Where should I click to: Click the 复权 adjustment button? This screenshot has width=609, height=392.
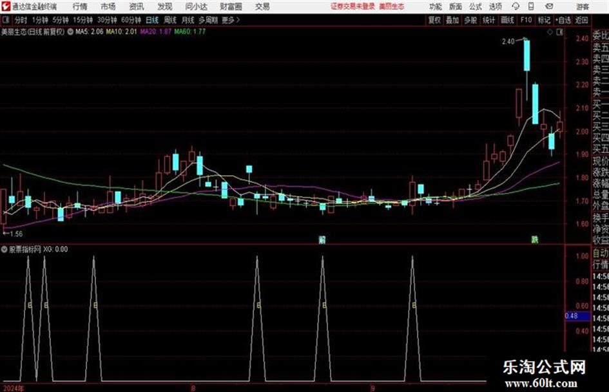click(x=434, y=20)
